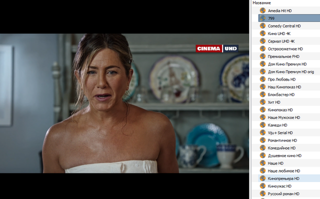
Task: Click the channel icon next to Кинопремьера HD
Action: coord(262,178)
